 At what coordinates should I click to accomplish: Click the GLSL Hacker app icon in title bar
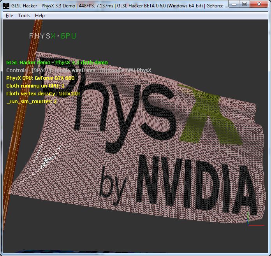point(6,5)
